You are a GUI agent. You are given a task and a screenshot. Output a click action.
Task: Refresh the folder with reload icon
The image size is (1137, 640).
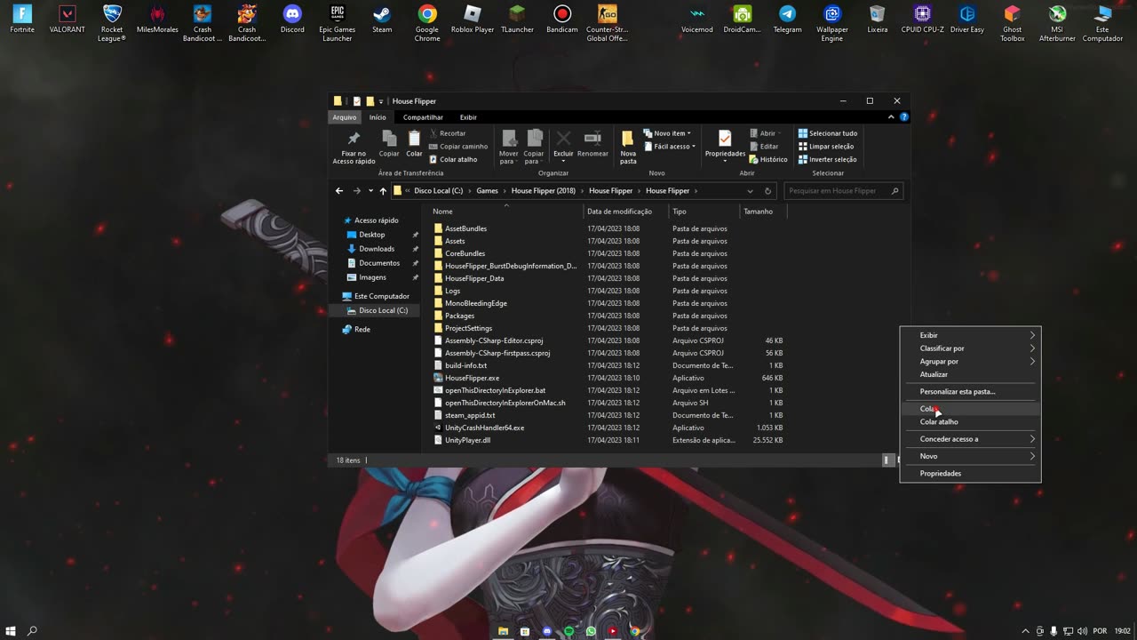[x=767, y=191]
